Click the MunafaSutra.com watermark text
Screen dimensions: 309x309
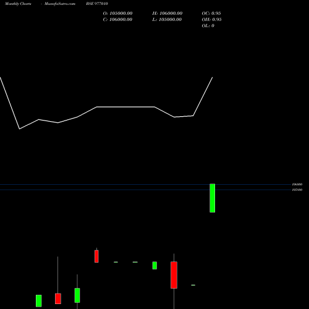(x=60, y=4)
